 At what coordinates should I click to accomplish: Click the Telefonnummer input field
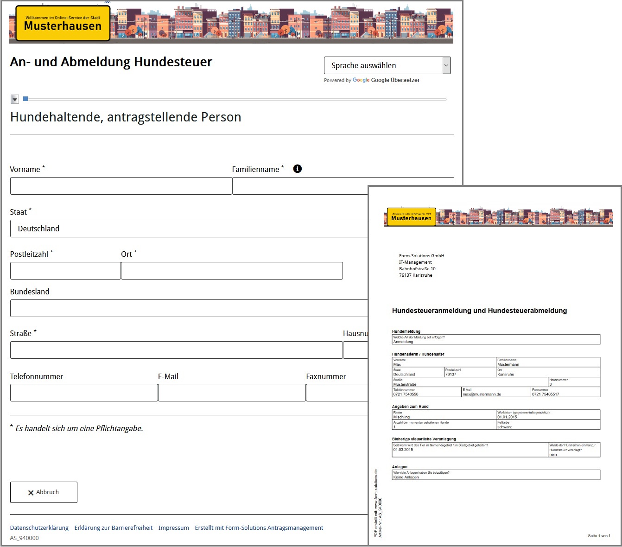tap(84, 393)
